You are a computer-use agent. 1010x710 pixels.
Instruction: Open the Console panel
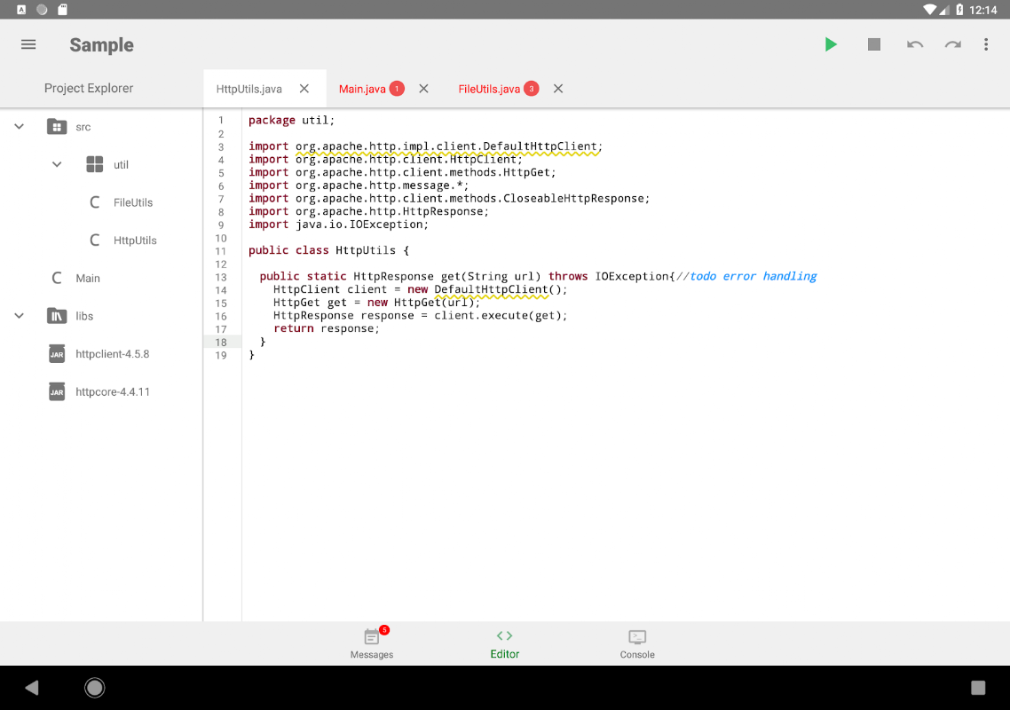(x=637, y=643)
